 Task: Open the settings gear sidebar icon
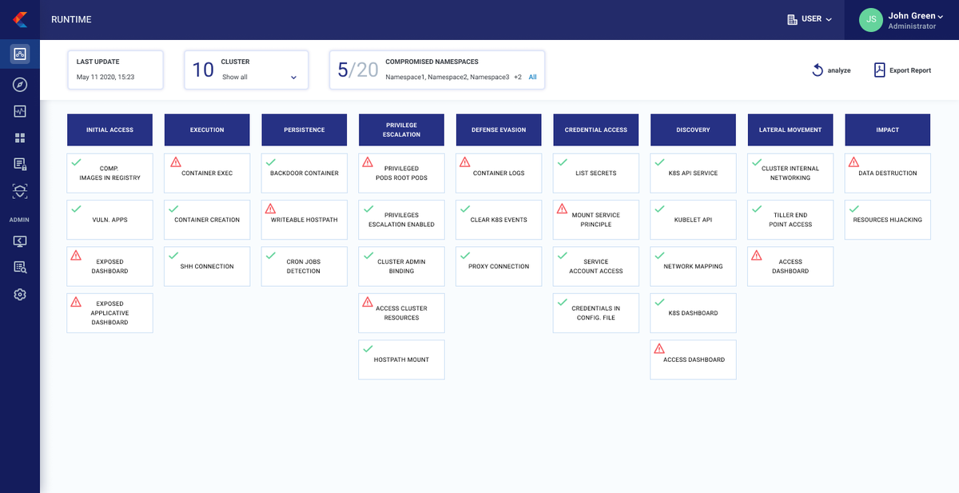coord(20,294)
